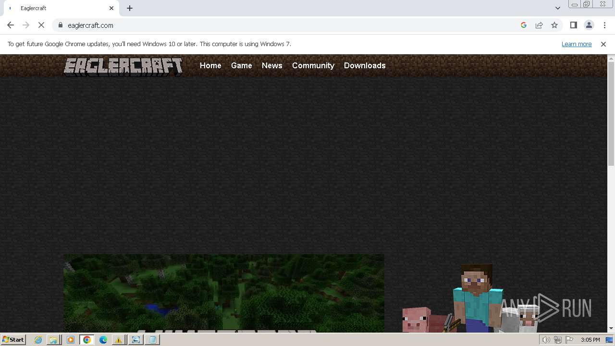Open Action Center flag icon
The height and width of the screenshot is (346, 615).
pyautogui.click(x=570, y=340)
